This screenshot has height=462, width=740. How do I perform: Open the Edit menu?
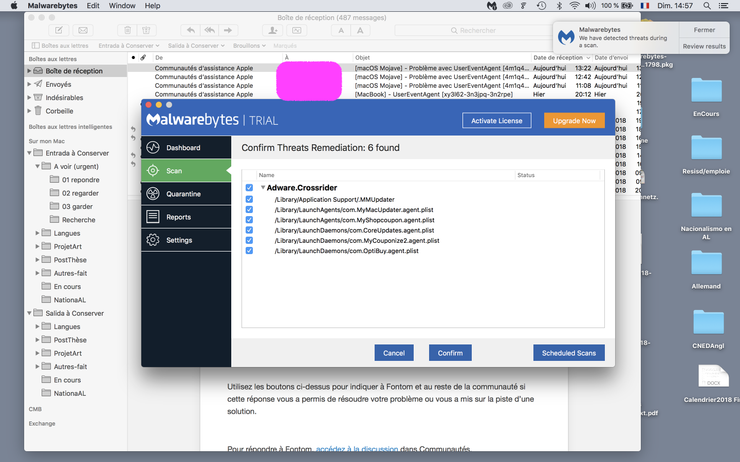pos(93,6)
